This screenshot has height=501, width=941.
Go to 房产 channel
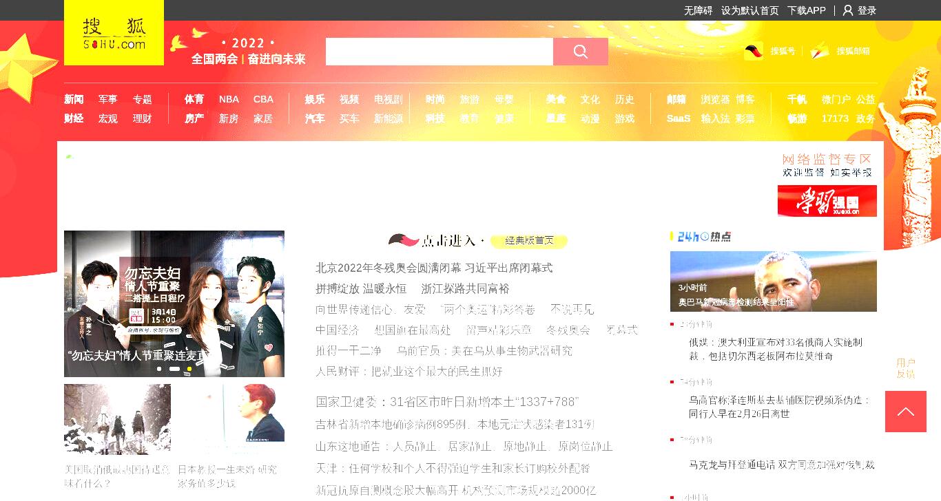coord(194,118)
